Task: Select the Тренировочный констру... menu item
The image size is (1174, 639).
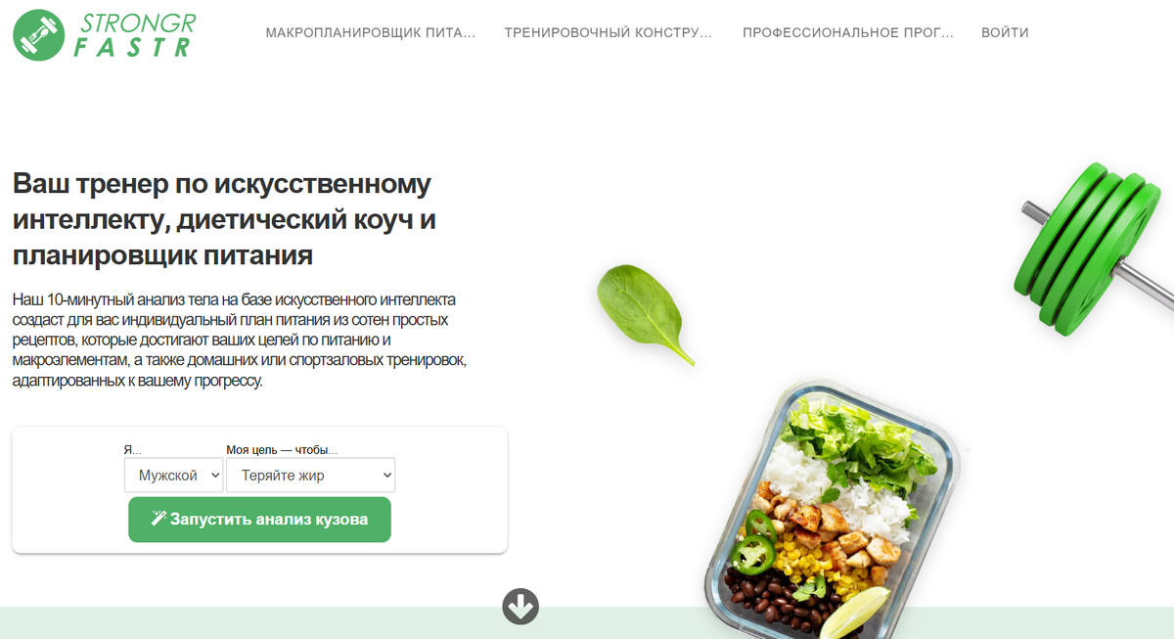Action: (x=609, y=32)
